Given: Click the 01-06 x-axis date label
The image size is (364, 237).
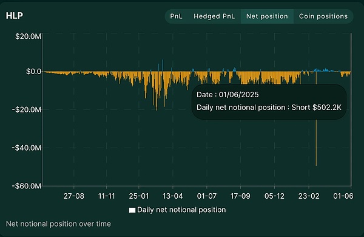Looking at the screenshot, I should 343,196.
